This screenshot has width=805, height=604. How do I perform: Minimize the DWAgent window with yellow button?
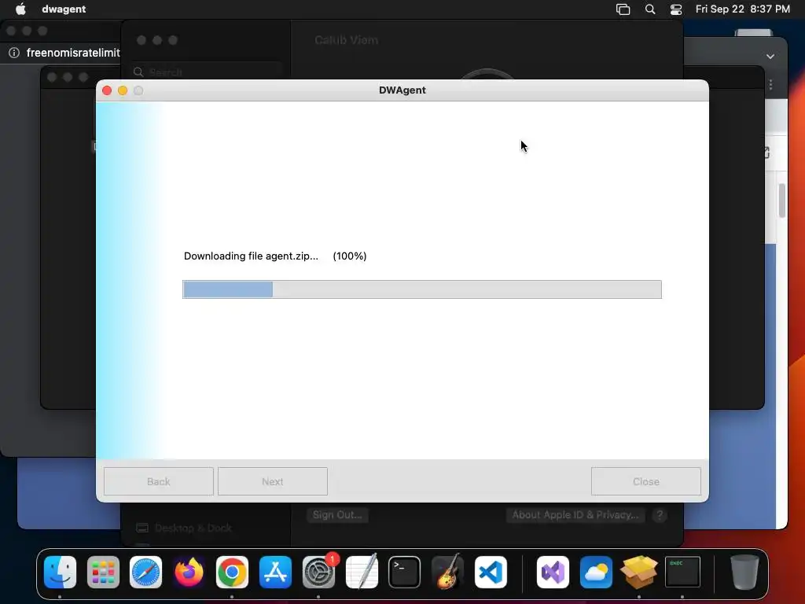123,90
